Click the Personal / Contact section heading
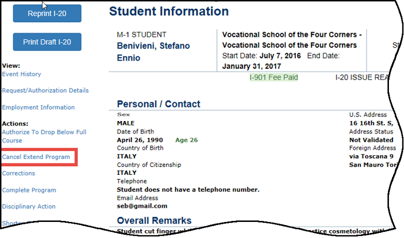Image resolution: width=404 pixels, height=238 pixels. pos(158,104)
